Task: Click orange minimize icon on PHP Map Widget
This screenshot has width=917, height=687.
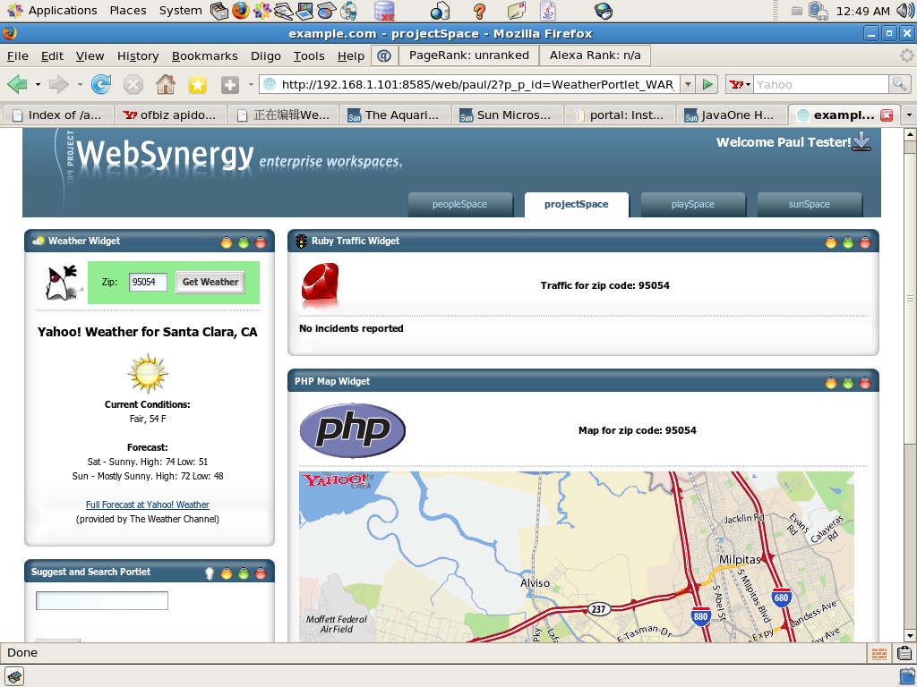Action: 830,382
